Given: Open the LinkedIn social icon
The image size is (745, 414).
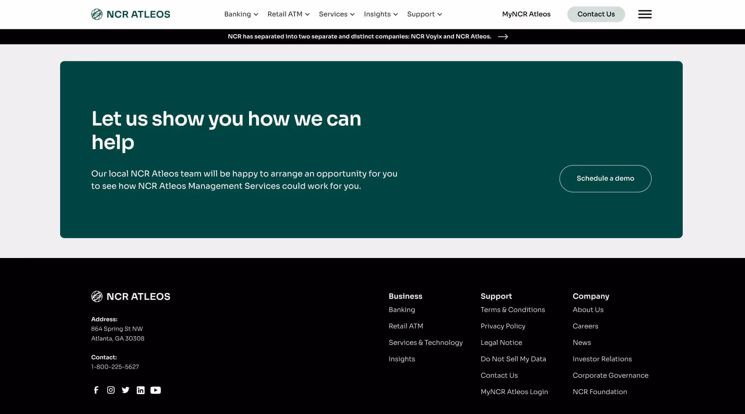Looking at the screenshot, I should pos(141,390).
